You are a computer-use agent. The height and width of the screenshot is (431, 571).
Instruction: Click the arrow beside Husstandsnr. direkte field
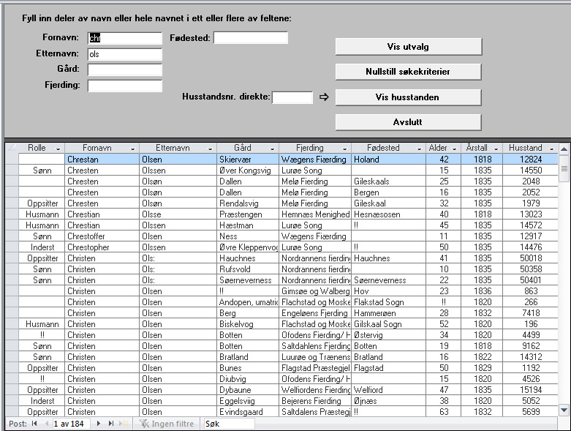(x=325, y=97)
